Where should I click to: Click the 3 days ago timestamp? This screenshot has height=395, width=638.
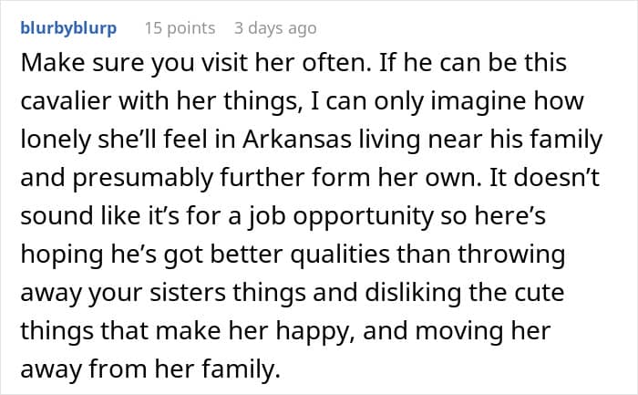(x=275, y=28)
